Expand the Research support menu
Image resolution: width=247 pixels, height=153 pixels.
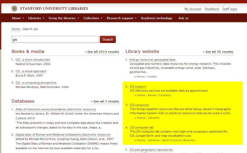tap(122, 18)
